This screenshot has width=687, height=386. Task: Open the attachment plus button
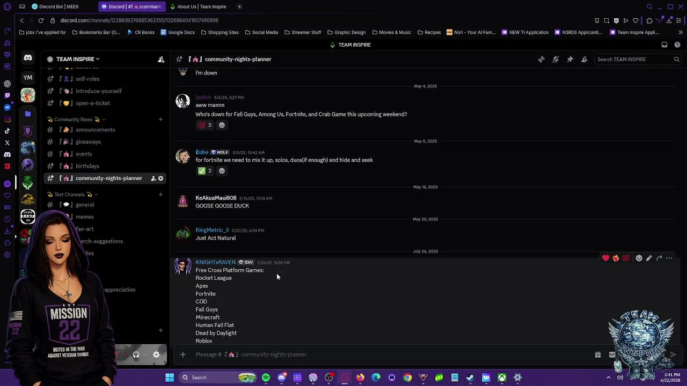pos(182,354)
